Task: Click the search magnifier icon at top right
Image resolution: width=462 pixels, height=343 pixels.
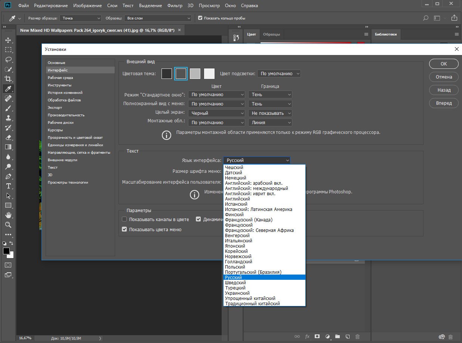Action: pyautogui.click(x=425, y=18)
